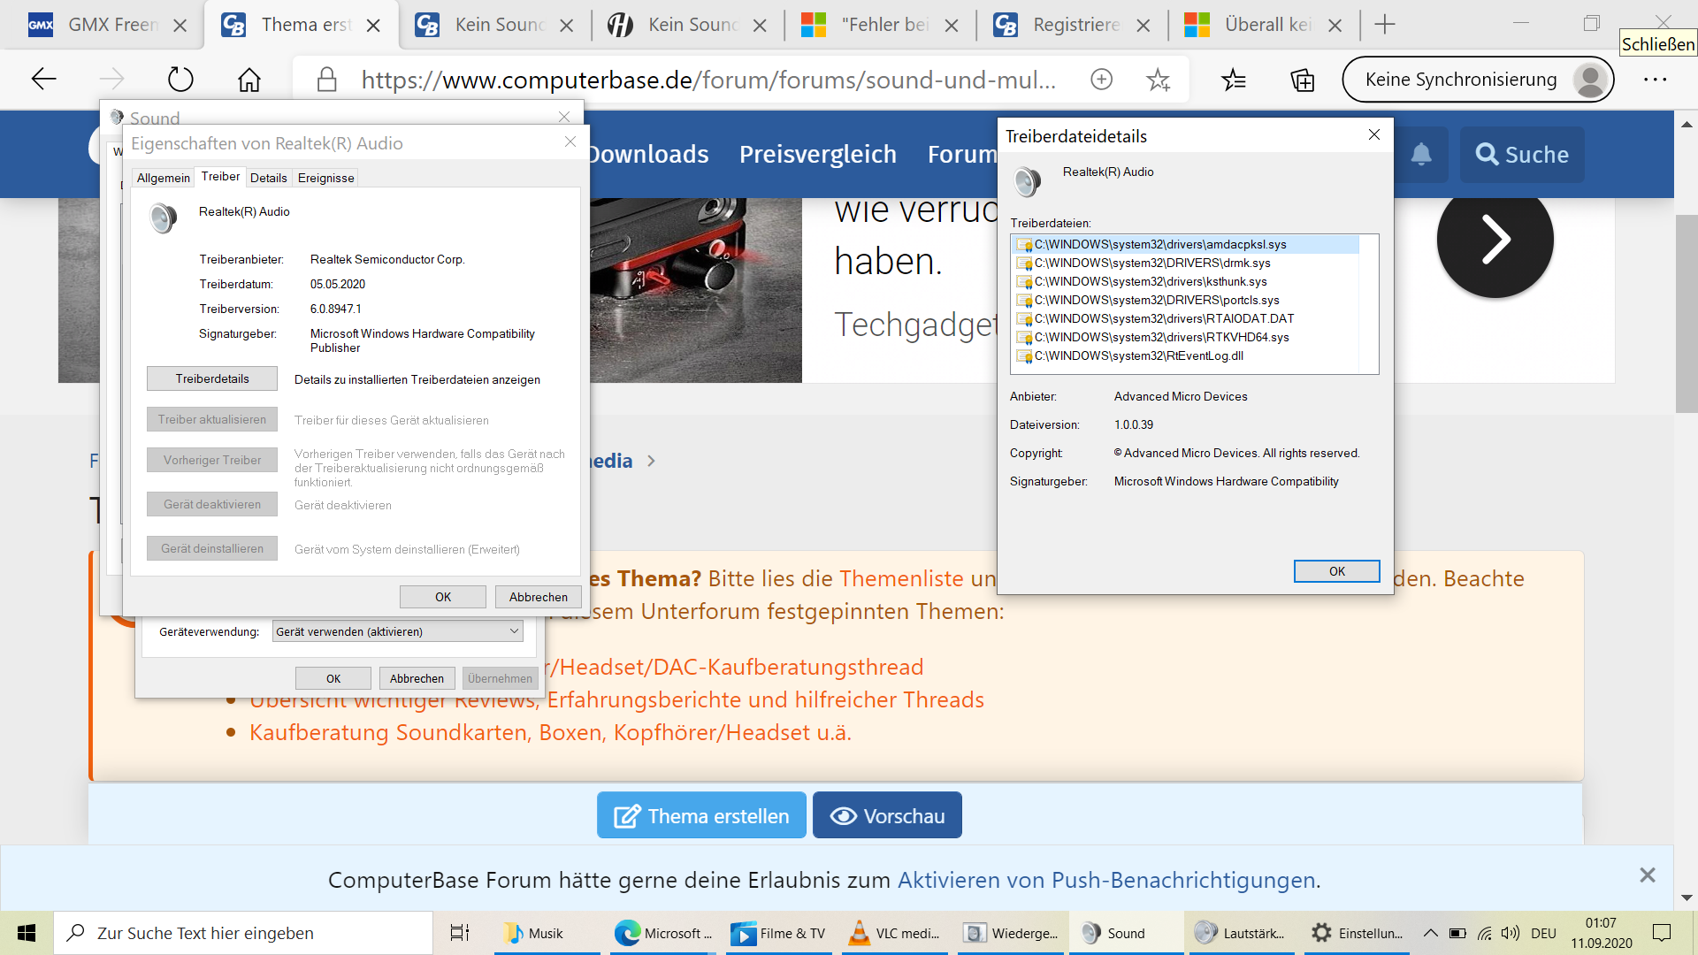This screenshot has width=1698, height=955.
Task: Click the volume icon in system tray
Action: [1511, 933]
